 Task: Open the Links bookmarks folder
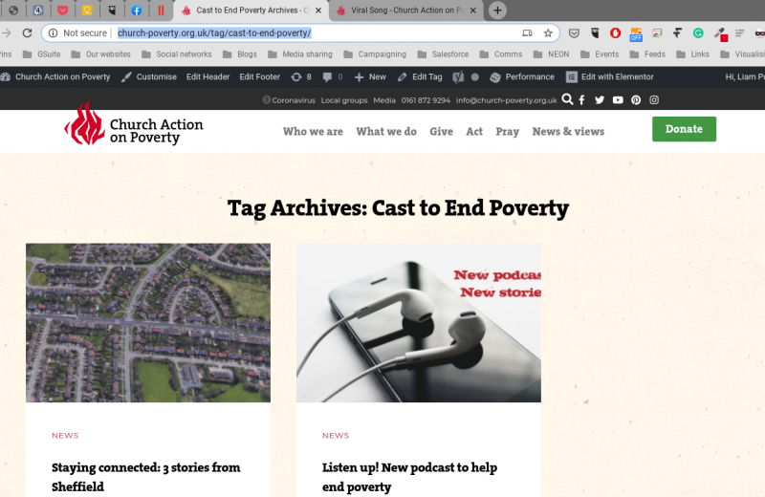692,54
